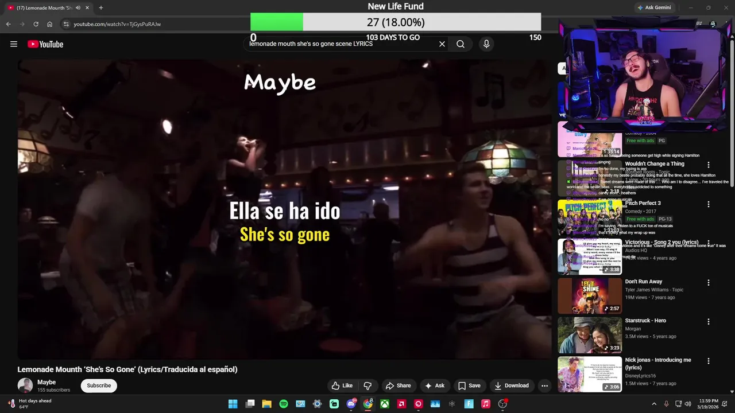Open OBS Studio from taskbar
Screen dimensions: 735x413
coord(502,404)
